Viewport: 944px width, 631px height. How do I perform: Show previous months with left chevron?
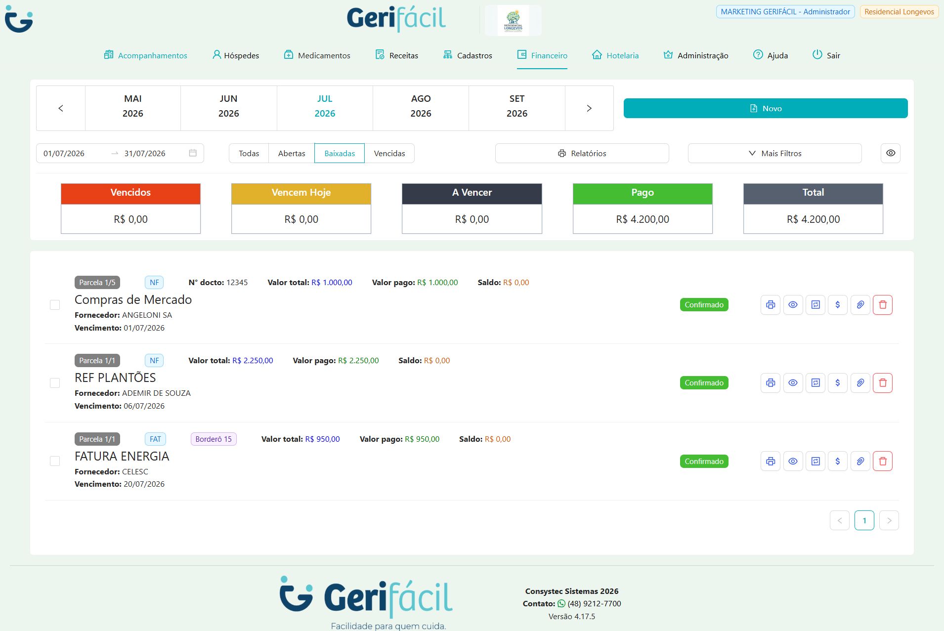point(61,108)
